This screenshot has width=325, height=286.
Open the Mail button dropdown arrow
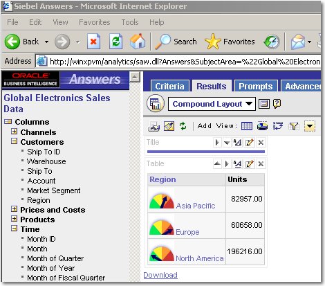[309, 42]
